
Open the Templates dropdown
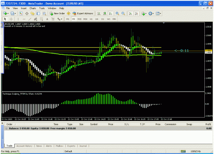(158, 13)
